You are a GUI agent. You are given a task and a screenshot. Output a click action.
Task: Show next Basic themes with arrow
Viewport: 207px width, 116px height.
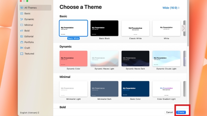tap(183, 28)
